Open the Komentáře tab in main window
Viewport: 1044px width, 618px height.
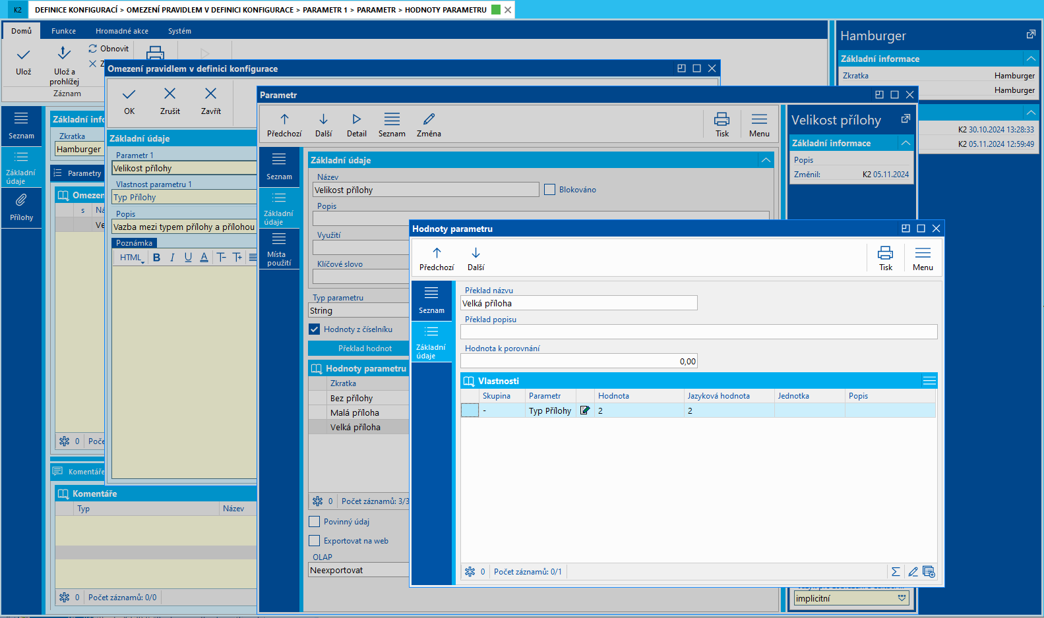pyautogui.click(x=79, y=472)
